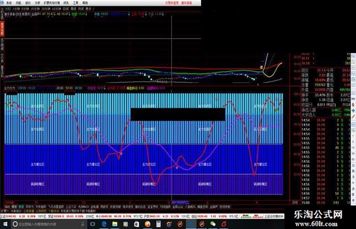Click the 年 period button in right toolbar
The width and height of the screenshot is (356, 229).
[x=353, y=200]
